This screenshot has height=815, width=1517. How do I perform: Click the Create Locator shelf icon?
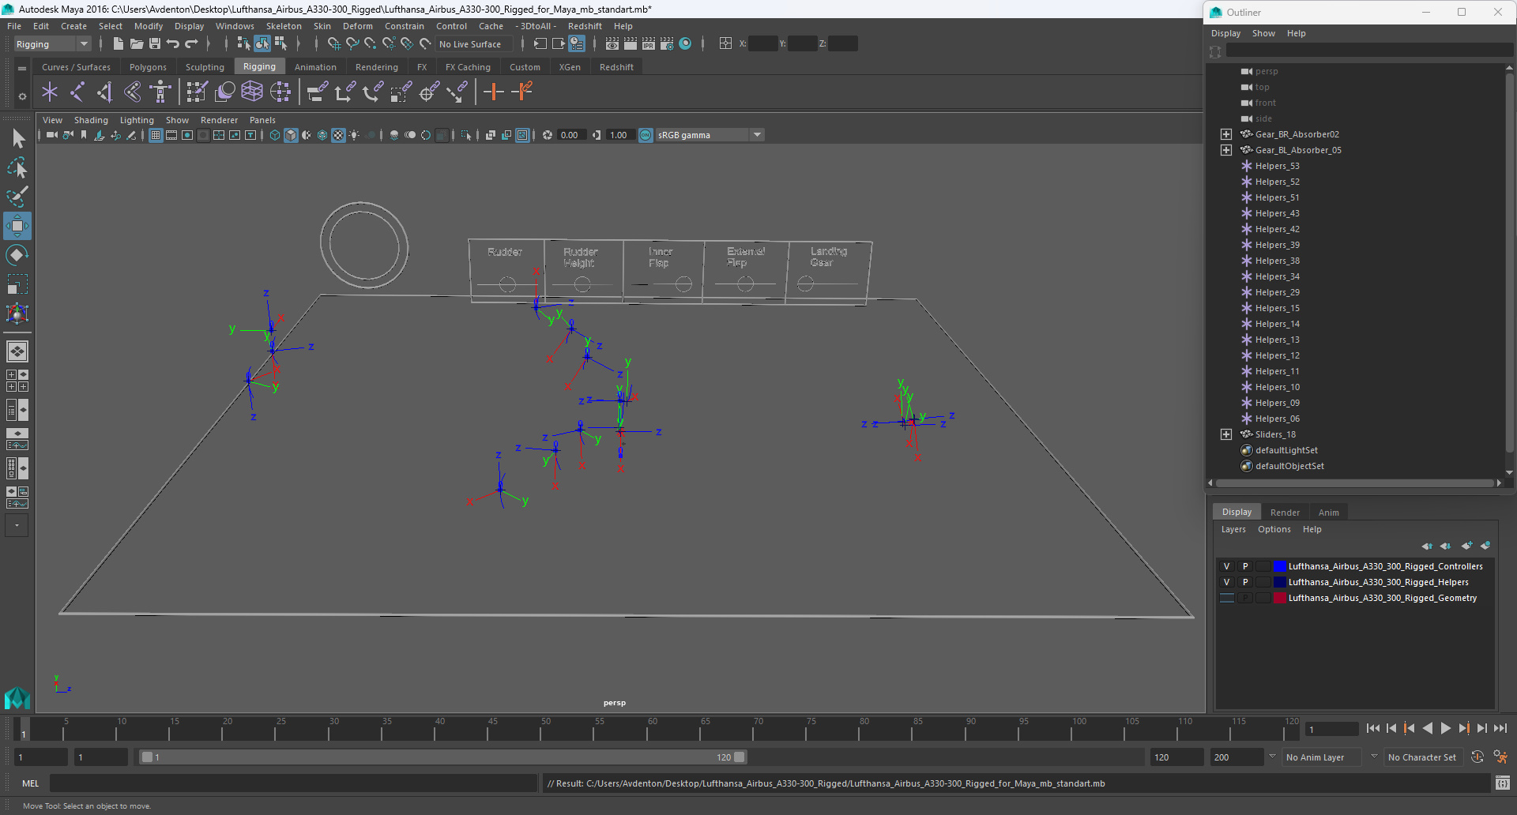pos(50,92)
